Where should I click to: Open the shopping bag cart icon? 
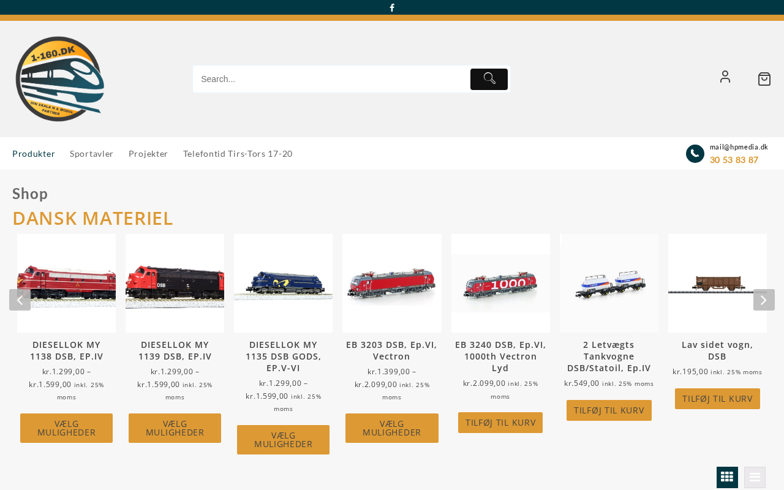[x=764, y=79]
